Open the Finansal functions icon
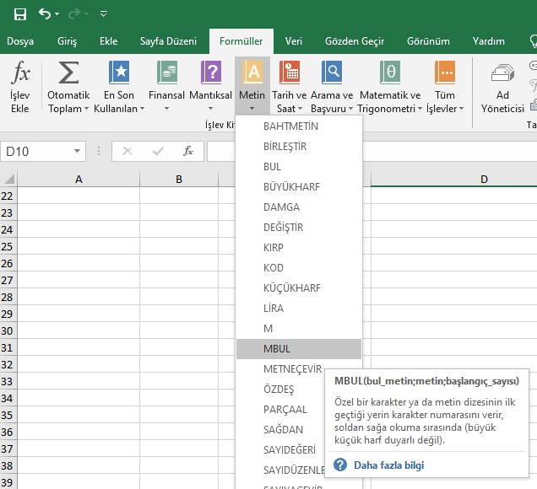Viewport: 537px width, 489px height. (166, 74)
